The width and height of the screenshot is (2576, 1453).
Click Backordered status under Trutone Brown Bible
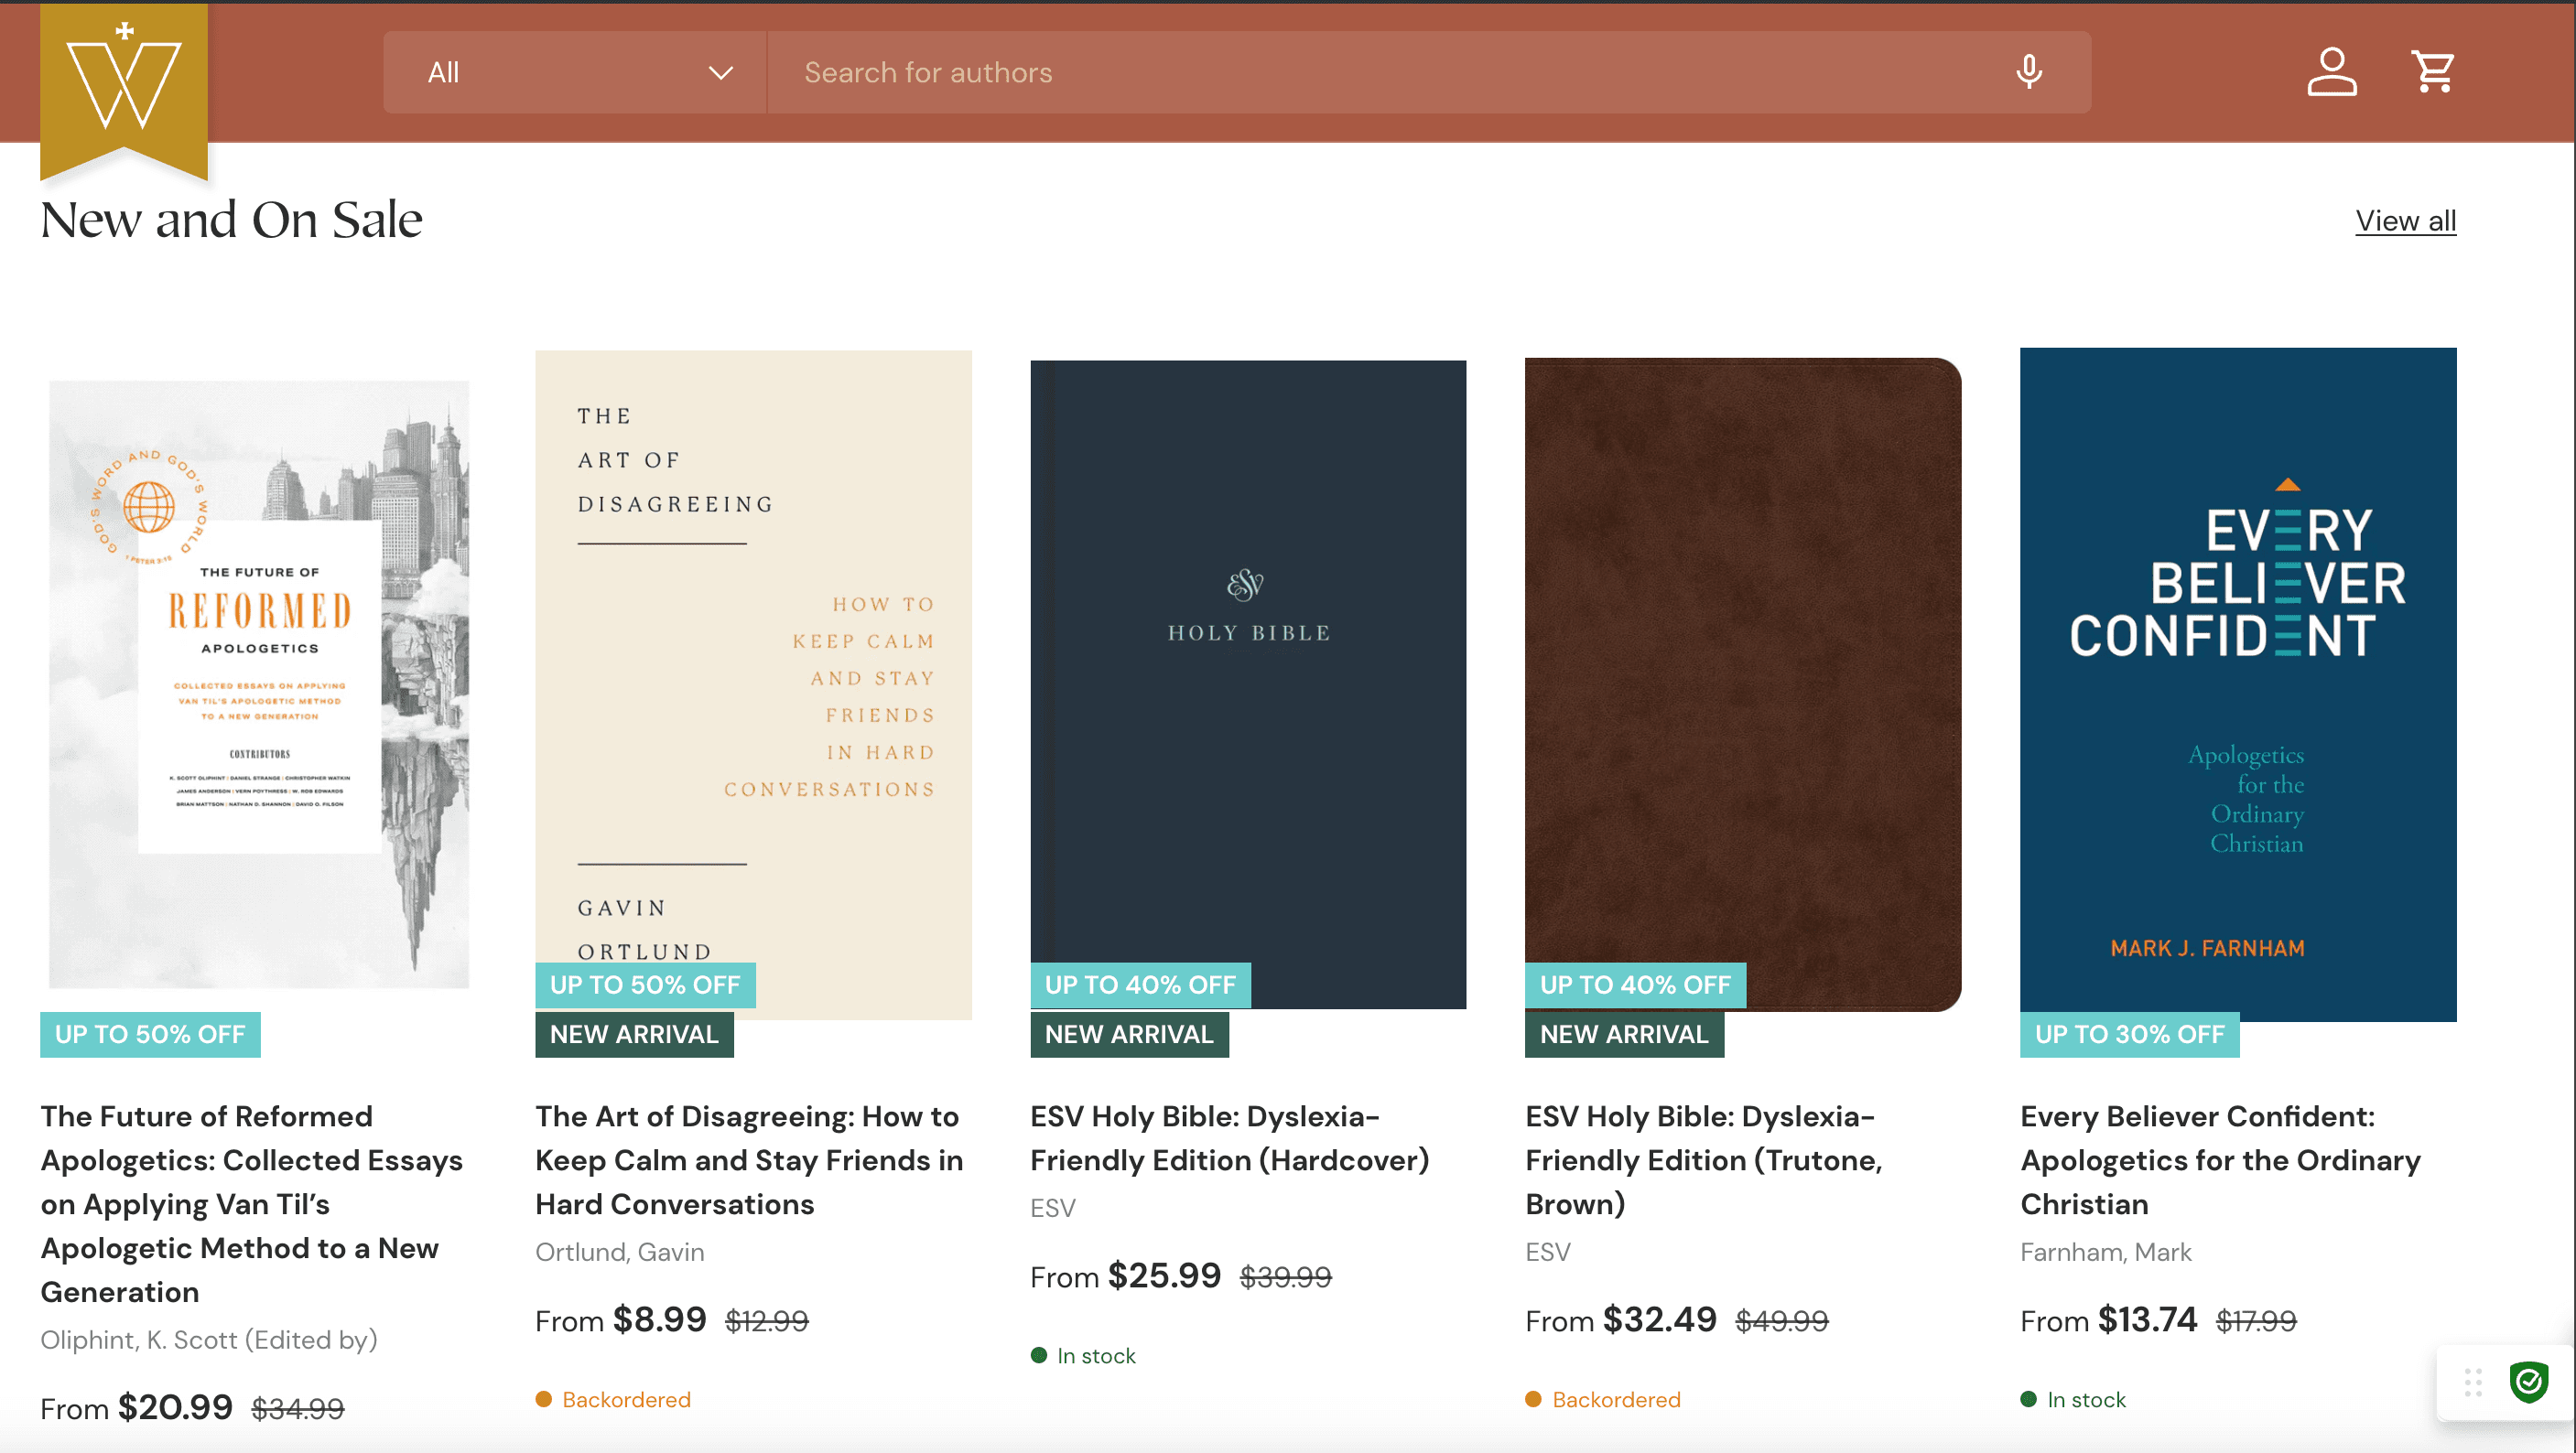1603,1400
